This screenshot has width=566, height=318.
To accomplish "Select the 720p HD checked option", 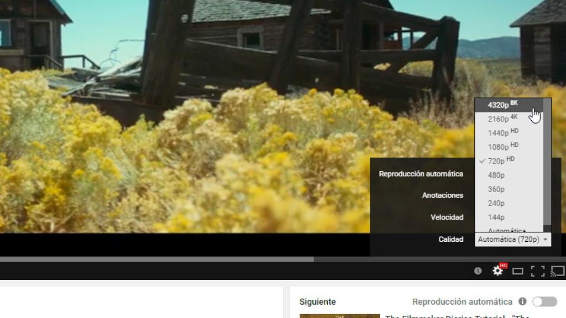I will (501, 160).
